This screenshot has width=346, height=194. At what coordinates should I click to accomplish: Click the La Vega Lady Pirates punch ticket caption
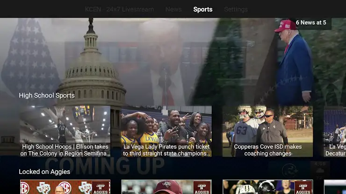pos(166,150)
